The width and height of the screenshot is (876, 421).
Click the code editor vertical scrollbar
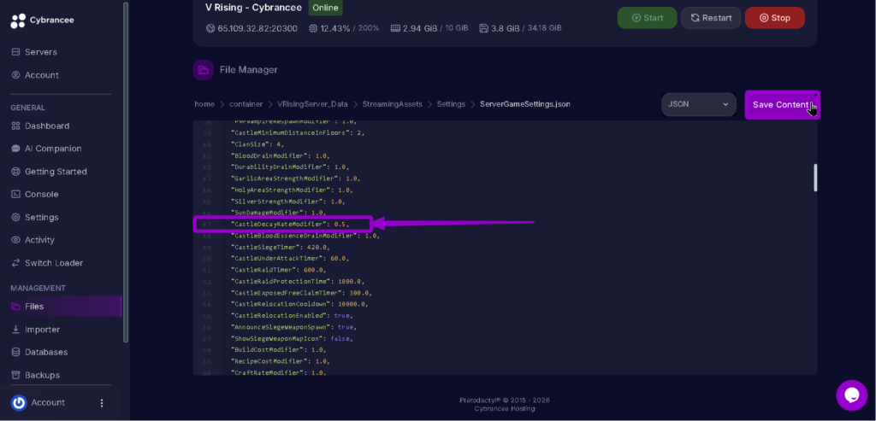[x=815, y=178]
